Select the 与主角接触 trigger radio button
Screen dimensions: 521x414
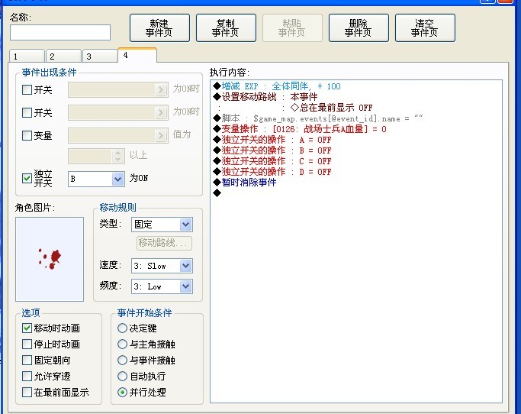(x=122, y=344)
